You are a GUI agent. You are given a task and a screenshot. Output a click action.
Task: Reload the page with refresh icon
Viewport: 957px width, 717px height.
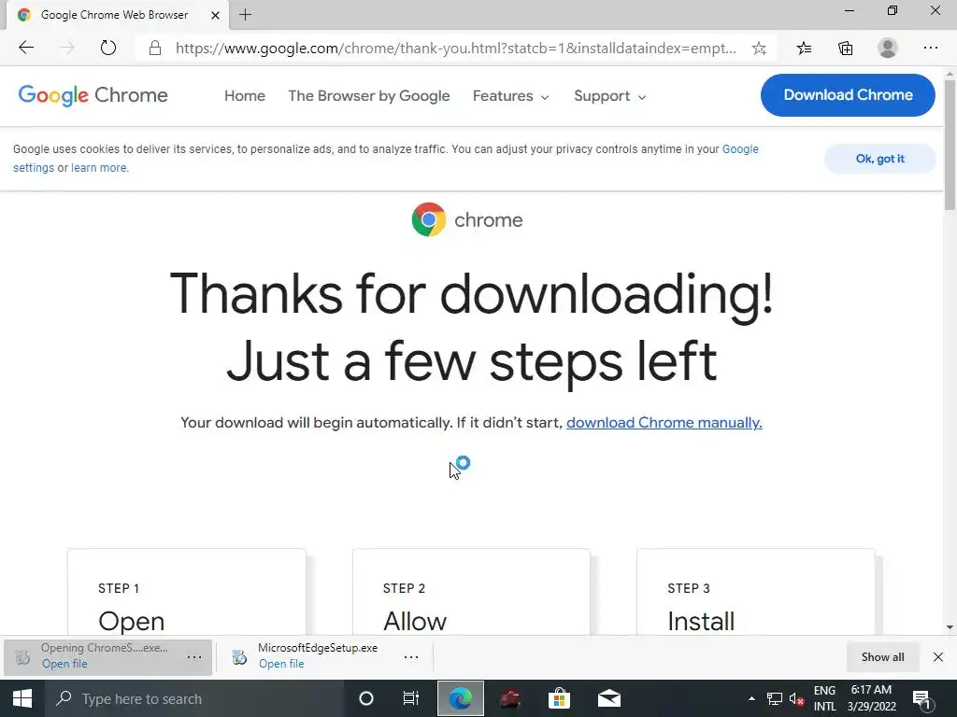(108, 48)
